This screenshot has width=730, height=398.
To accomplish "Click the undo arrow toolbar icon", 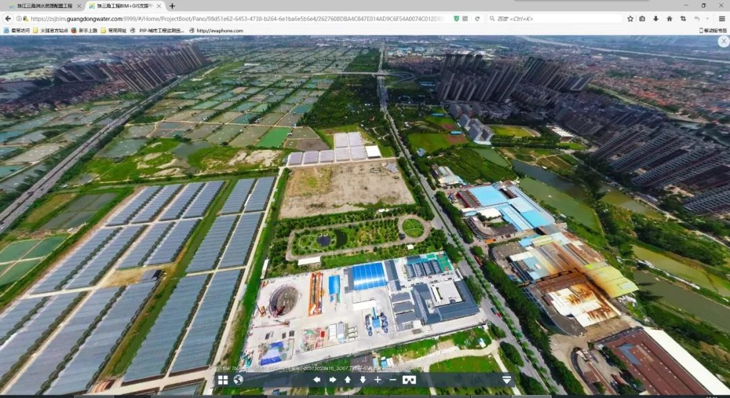I will click(697, 19).
